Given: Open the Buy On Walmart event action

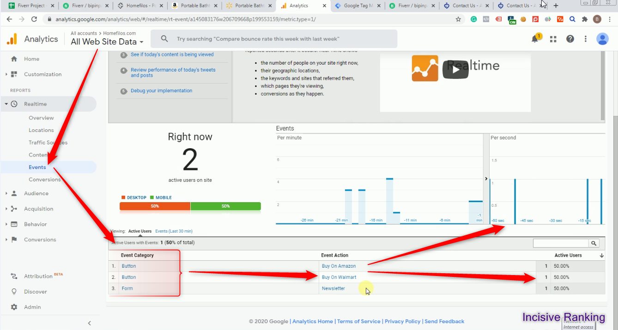Looking at the screenshot, I should click(339, 277).
